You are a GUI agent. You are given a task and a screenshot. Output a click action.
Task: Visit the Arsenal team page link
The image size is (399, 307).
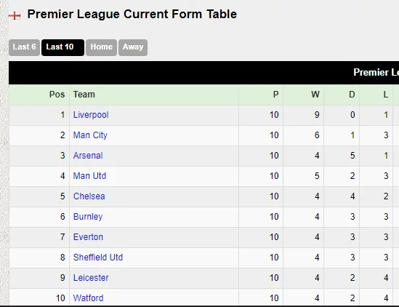pos(88,156)
